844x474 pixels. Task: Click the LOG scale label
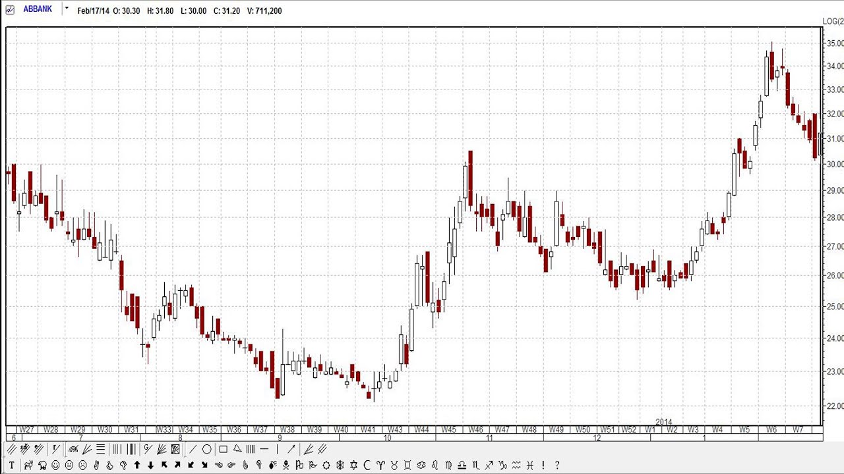point(833,22)
